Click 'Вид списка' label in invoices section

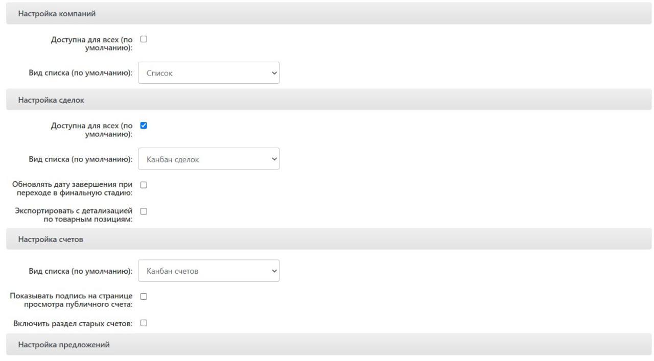[80, 271]
